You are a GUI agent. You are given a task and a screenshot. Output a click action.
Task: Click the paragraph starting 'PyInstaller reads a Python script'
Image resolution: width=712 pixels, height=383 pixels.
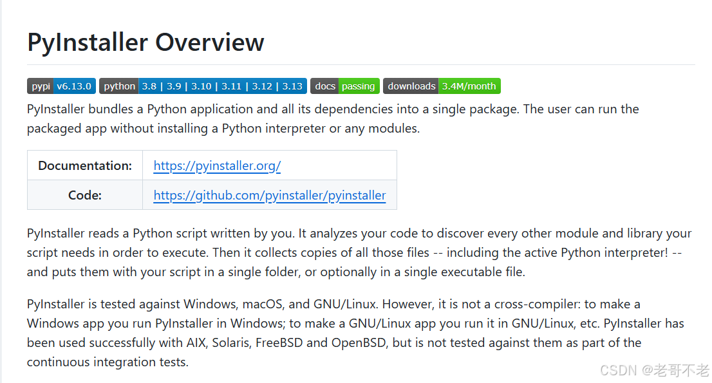[x=359, y=252]
